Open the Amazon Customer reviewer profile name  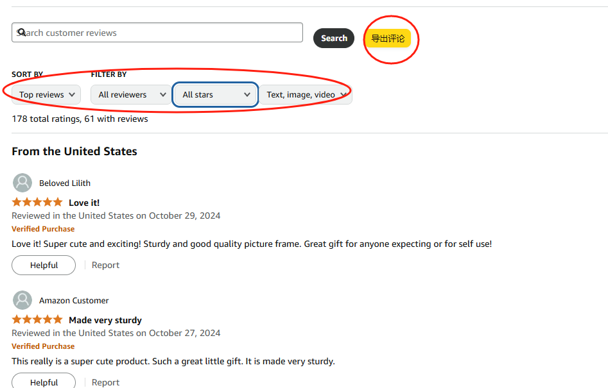[74, 301]
